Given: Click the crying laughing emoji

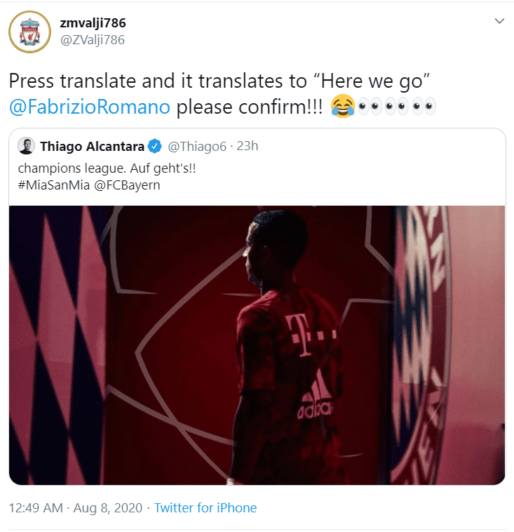Looking at the screenshot, I should click(343, 106).
